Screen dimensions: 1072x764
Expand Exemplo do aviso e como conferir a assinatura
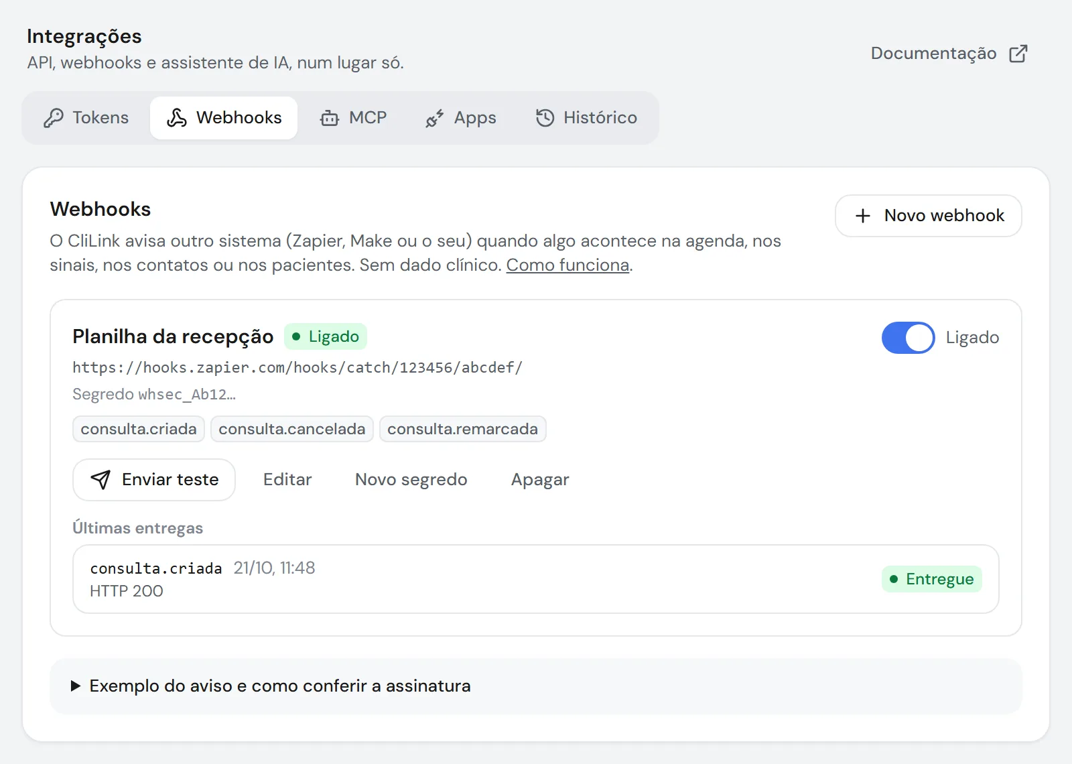coord(536,686)
